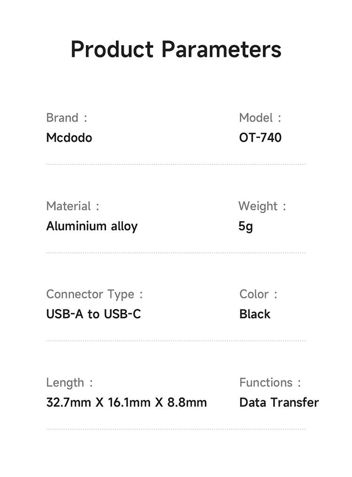Click the Product Parameters heading
Screen dimensions: 352x477
tap(176, 49)
